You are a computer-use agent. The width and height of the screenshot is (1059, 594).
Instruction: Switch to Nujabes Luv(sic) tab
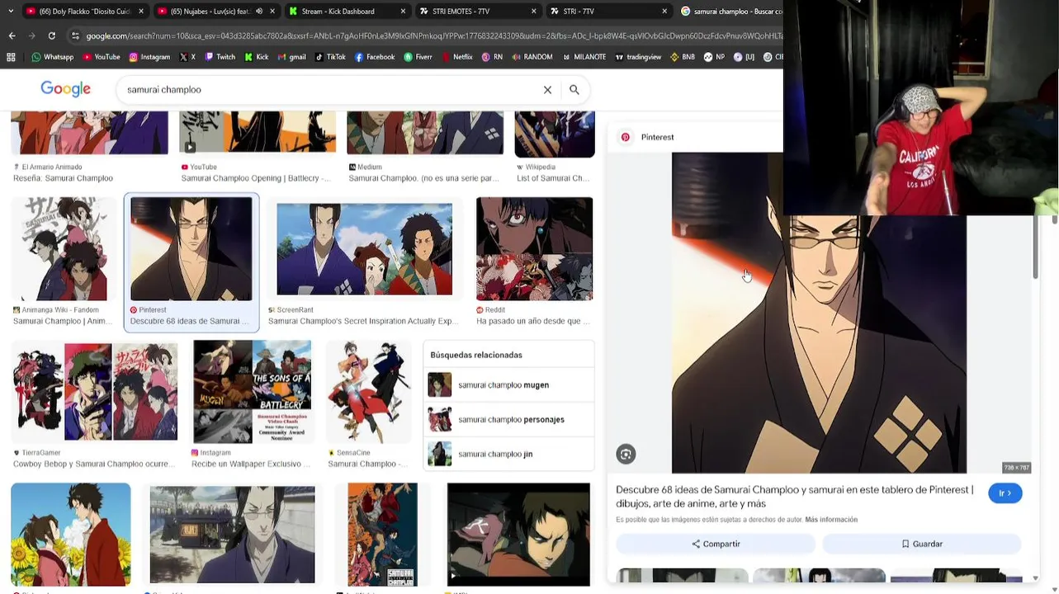pyautogui.click(x=215, y=12)
